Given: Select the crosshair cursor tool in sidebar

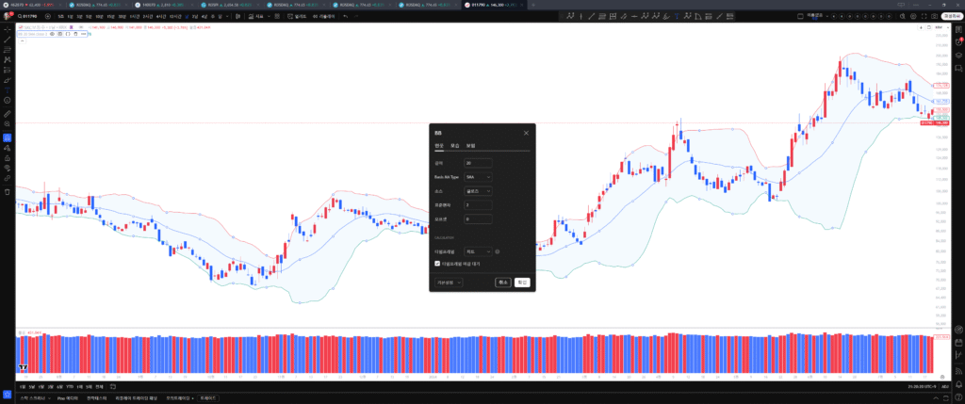Looking at the screenshot, I should (7, 29).
